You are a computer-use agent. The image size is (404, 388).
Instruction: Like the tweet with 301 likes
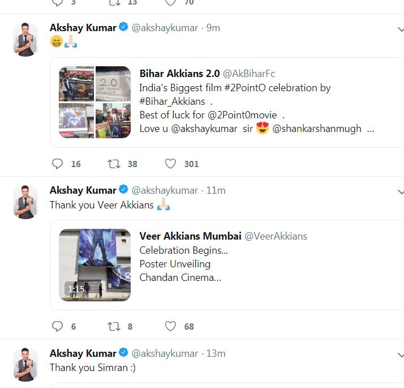[170, 164]
